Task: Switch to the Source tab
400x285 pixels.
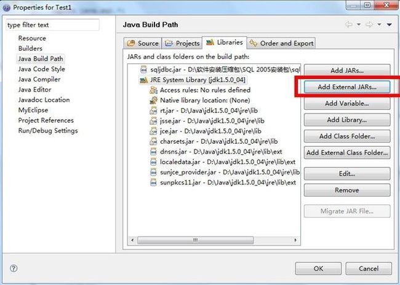Action: point(143,43)
